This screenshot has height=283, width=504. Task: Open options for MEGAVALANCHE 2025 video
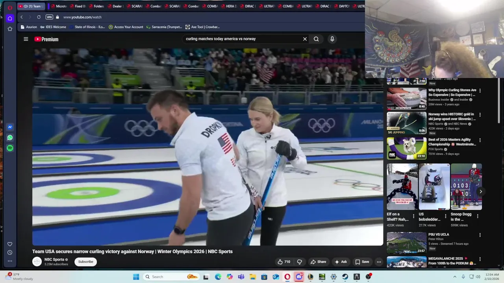click(480, 259)
